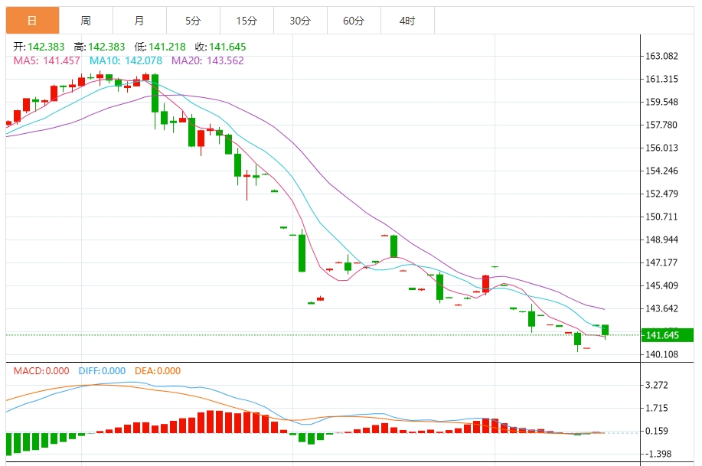This screenshot has height=466, width=702.
Task: Click the 163.082 price axis label
Action: (661, 57)
